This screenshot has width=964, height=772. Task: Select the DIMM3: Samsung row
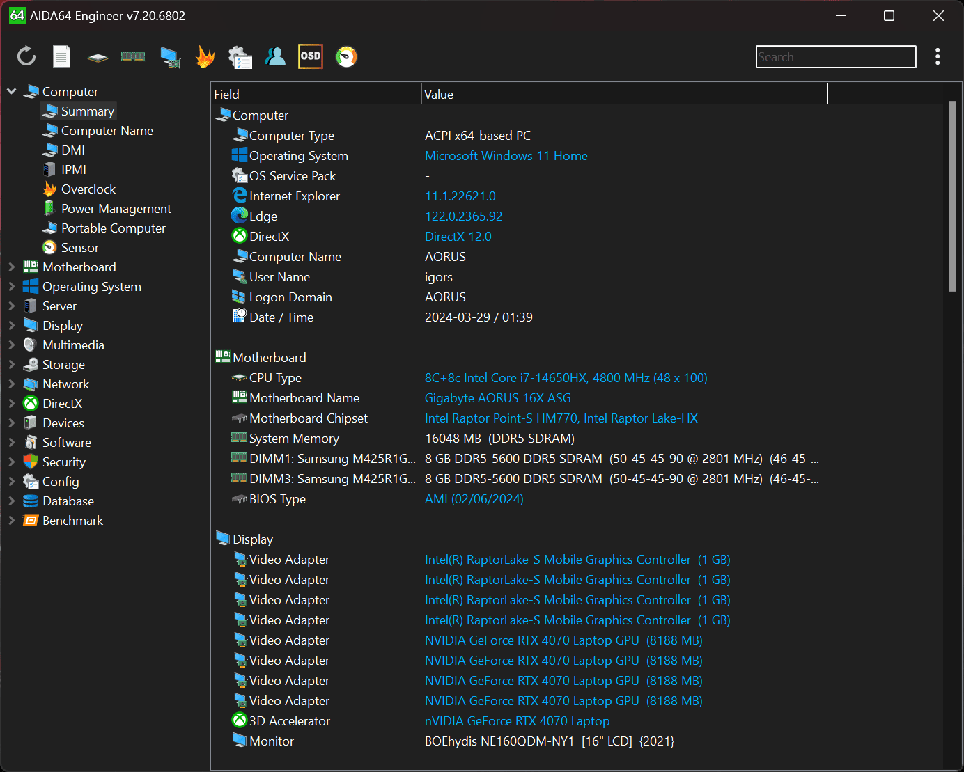pyautogui.click(x=519, y=479)
